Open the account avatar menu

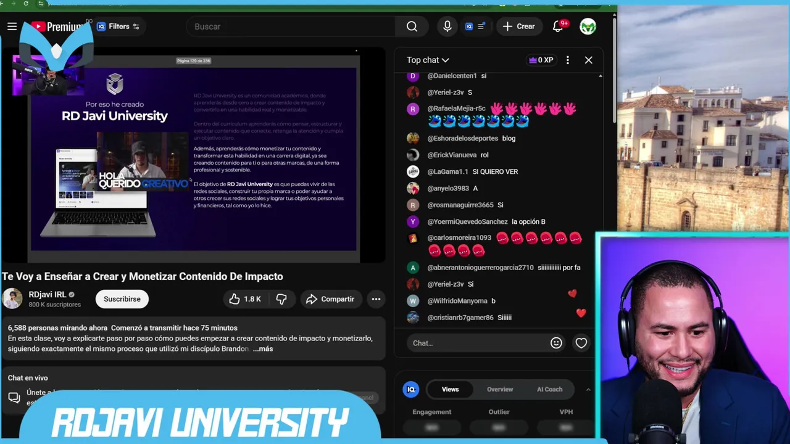[588, 27]
